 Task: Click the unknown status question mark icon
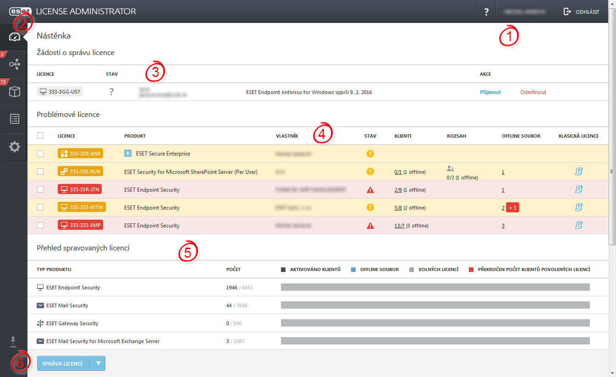[x=111, y=92]
